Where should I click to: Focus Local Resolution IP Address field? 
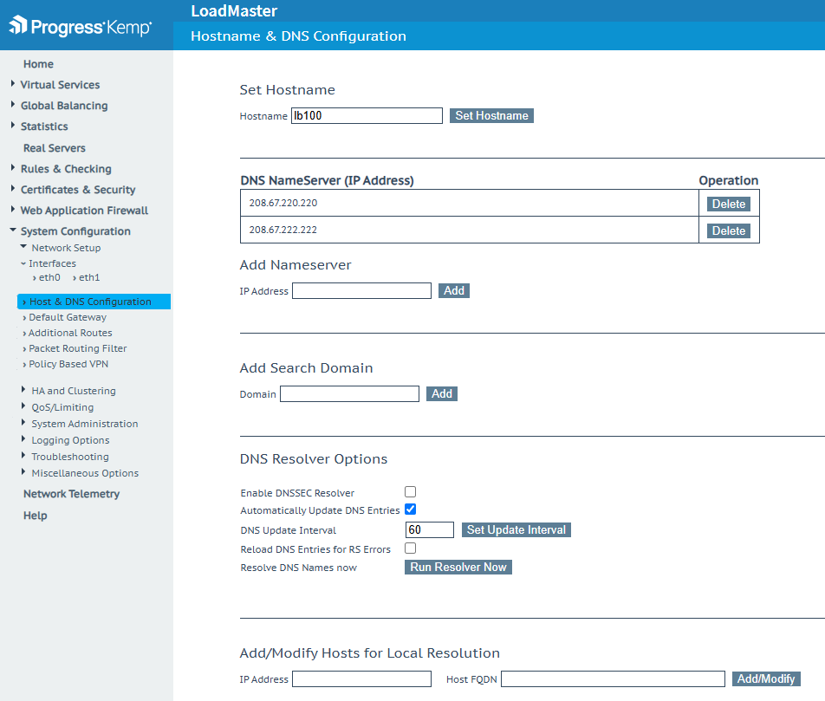click(362, 678)
